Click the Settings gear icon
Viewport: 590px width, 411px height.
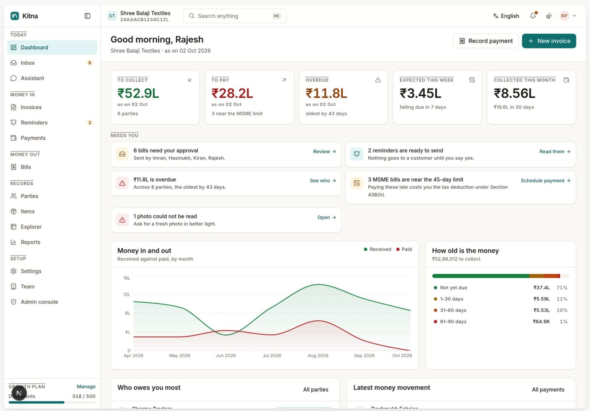(x=14, y=271)
